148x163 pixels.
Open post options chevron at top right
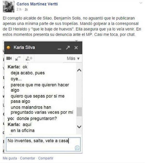tap(141, 3)
